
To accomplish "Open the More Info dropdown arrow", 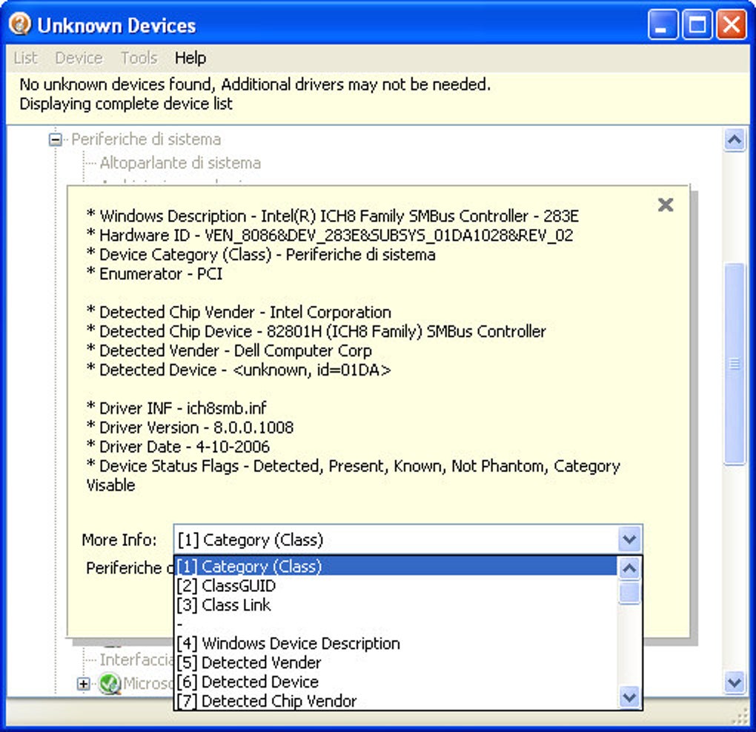I will click(x=629, y=539).
